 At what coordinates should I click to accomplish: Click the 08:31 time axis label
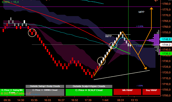[121, 100]
